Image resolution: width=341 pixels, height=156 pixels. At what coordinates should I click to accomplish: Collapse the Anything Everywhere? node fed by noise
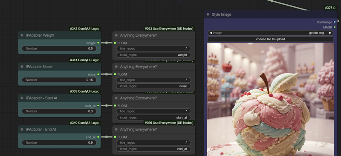[x=116, y=67]
